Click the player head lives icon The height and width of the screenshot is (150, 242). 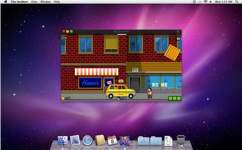[x=118, y=98]
